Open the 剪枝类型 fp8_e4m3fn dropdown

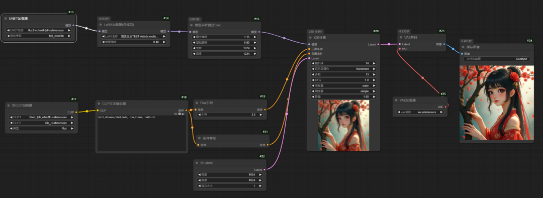point(39,36)
